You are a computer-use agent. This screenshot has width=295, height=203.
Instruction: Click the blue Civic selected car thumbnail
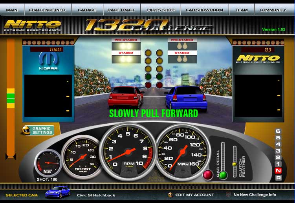[x=57, y=194]
